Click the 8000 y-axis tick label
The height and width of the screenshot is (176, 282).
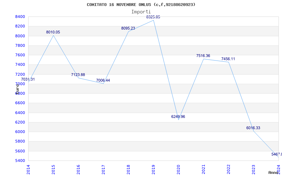click(20, 36)
